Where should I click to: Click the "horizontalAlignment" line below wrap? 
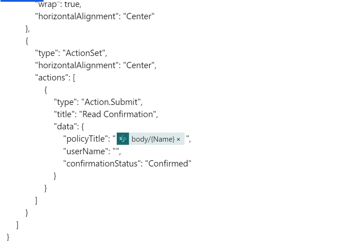95,16
